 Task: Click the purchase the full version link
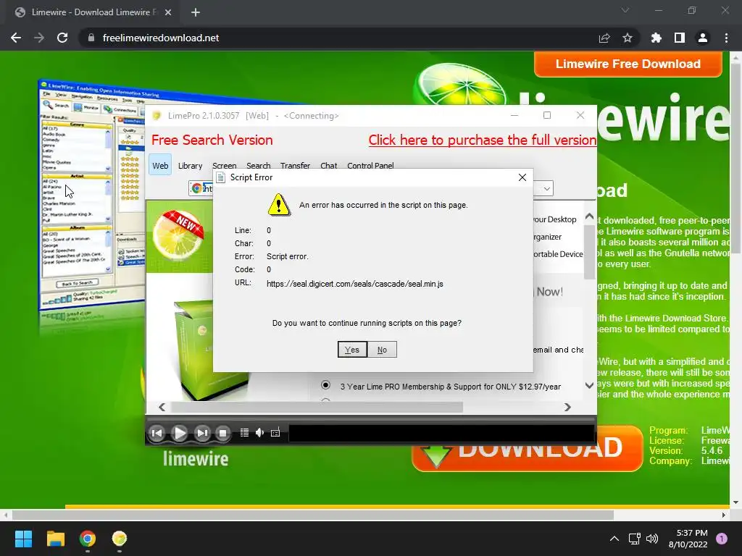482,140
